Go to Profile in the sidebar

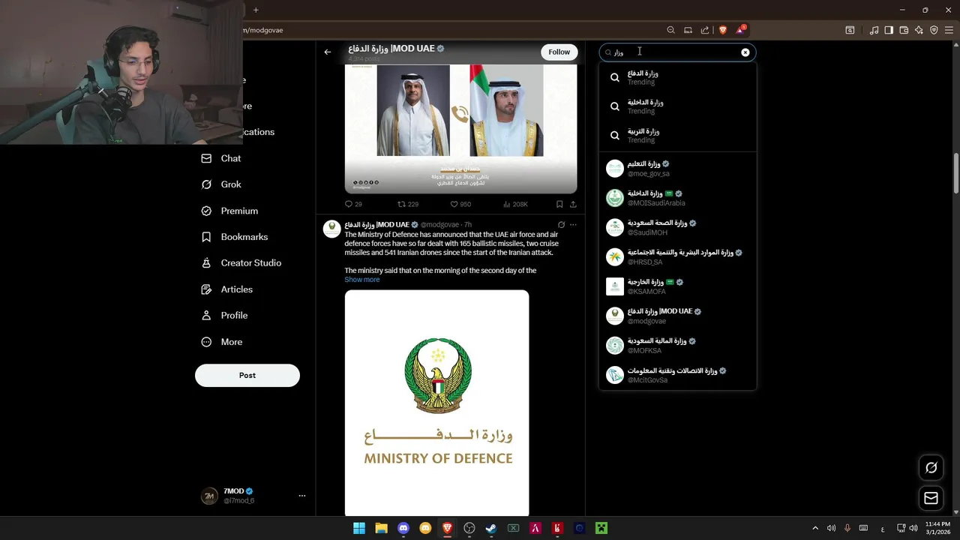click(224, 316)
